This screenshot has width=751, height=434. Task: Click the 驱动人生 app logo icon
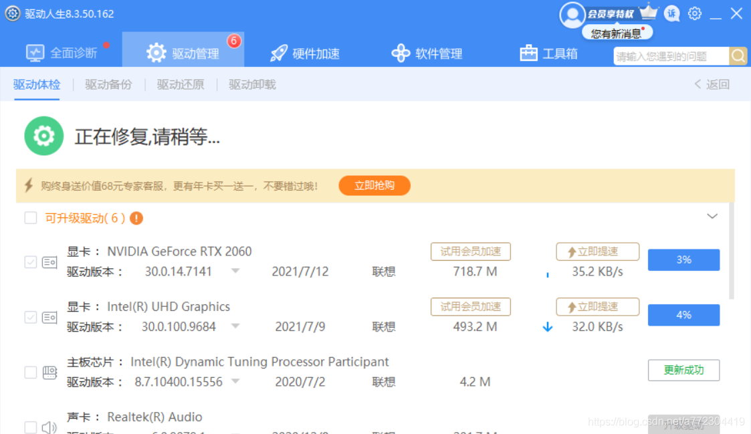point(13,13)
